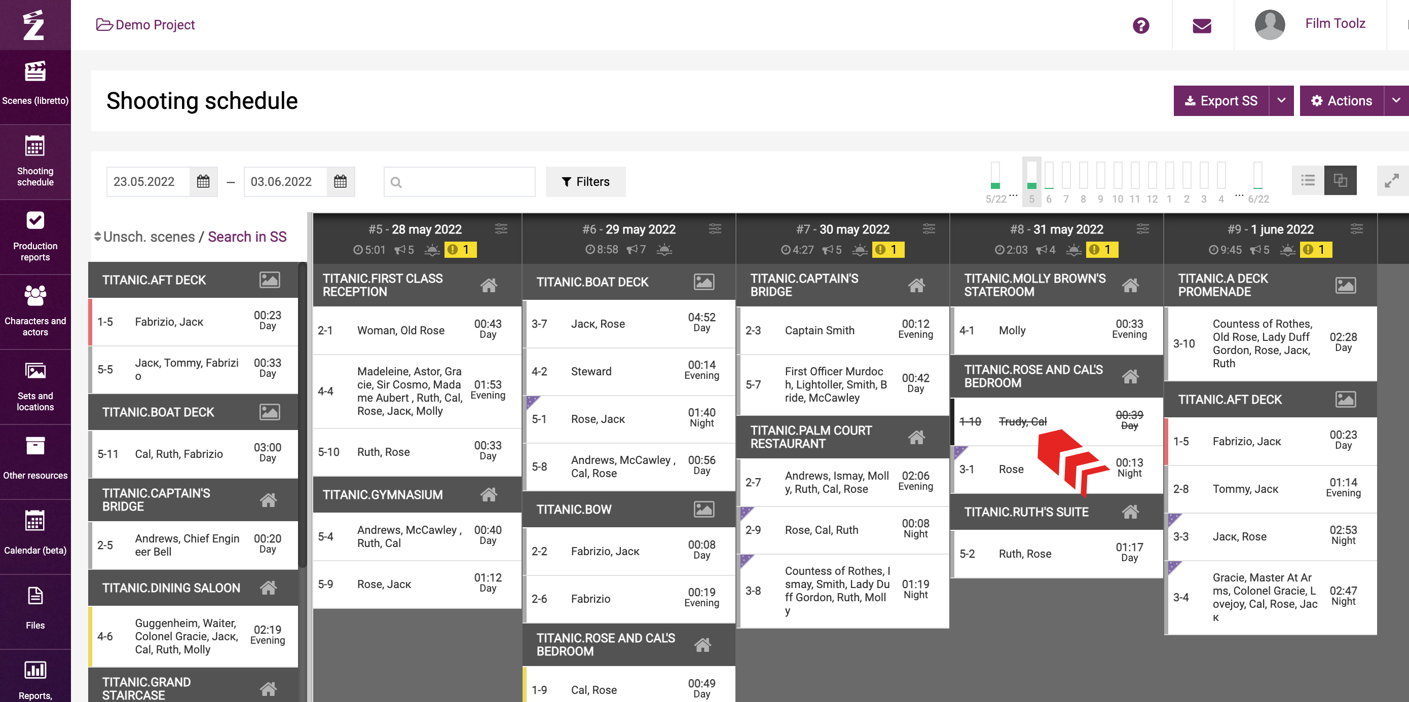The width and height of the screenshot is (1409, 702).
Task: Switch to board view layout
Action: pyautogui.click(x=1340, y=180)
